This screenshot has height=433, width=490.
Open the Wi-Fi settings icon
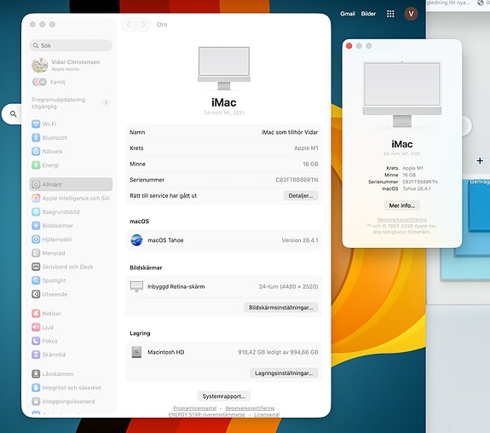tap(36, 124)
